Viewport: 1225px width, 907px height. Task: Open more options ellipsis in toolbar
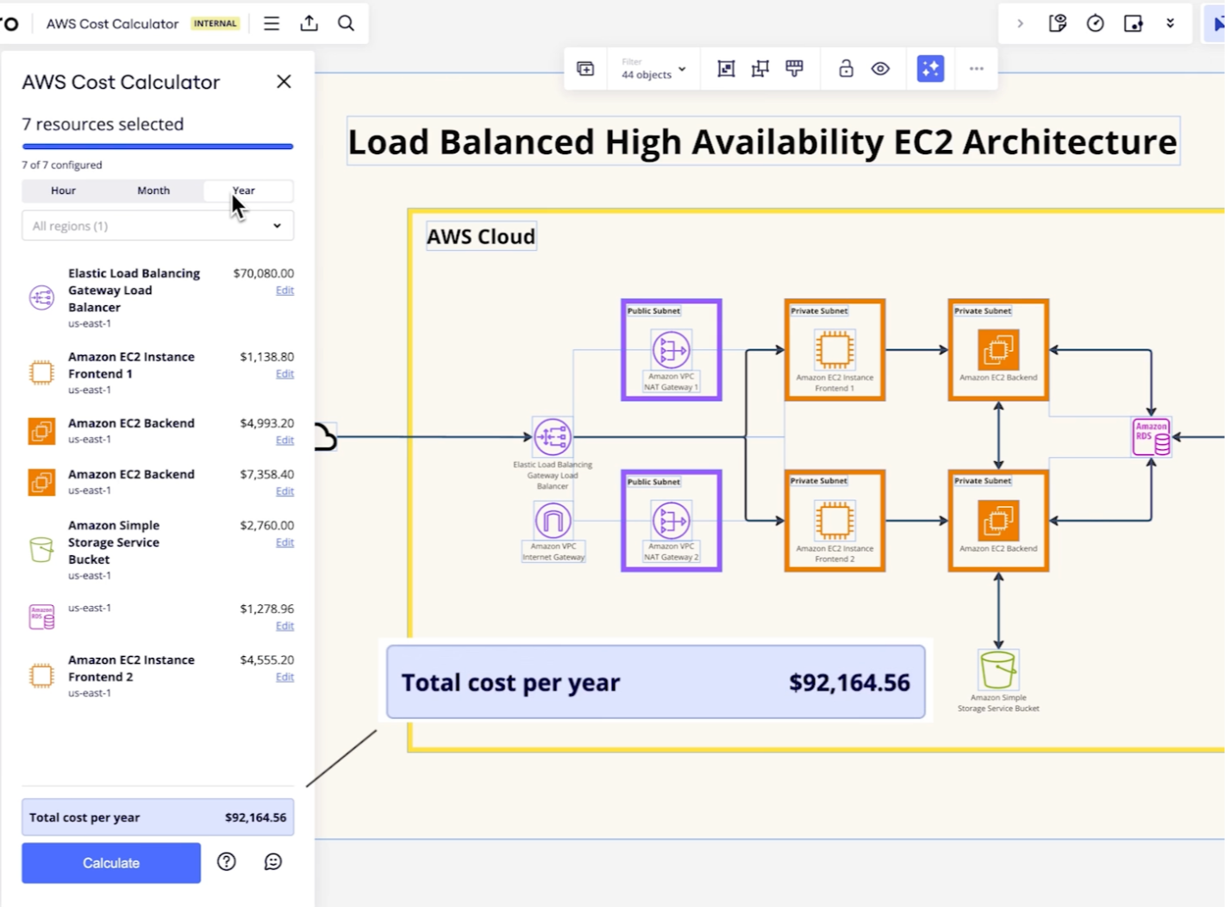976,69
